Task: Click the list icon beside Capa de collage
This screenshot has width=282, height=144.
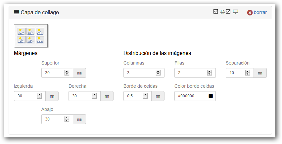Action: pyautogui.click(x=16, y=12)
